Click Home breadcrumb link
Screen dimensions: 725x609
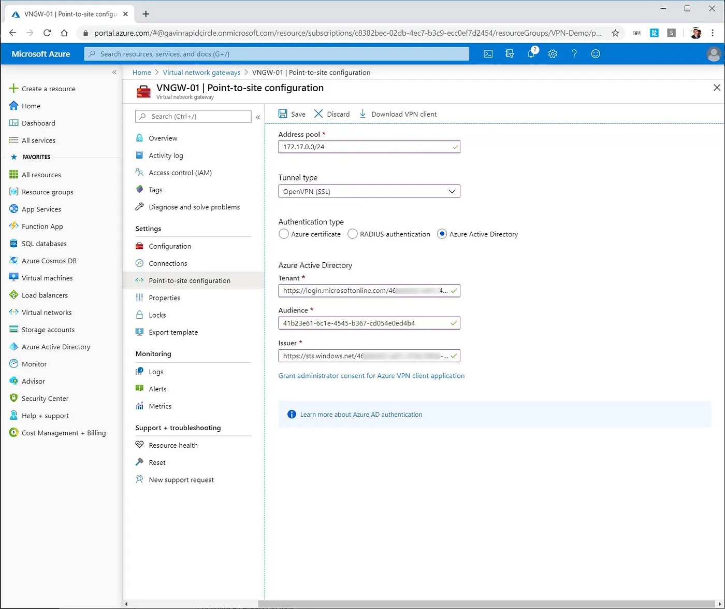141,73
